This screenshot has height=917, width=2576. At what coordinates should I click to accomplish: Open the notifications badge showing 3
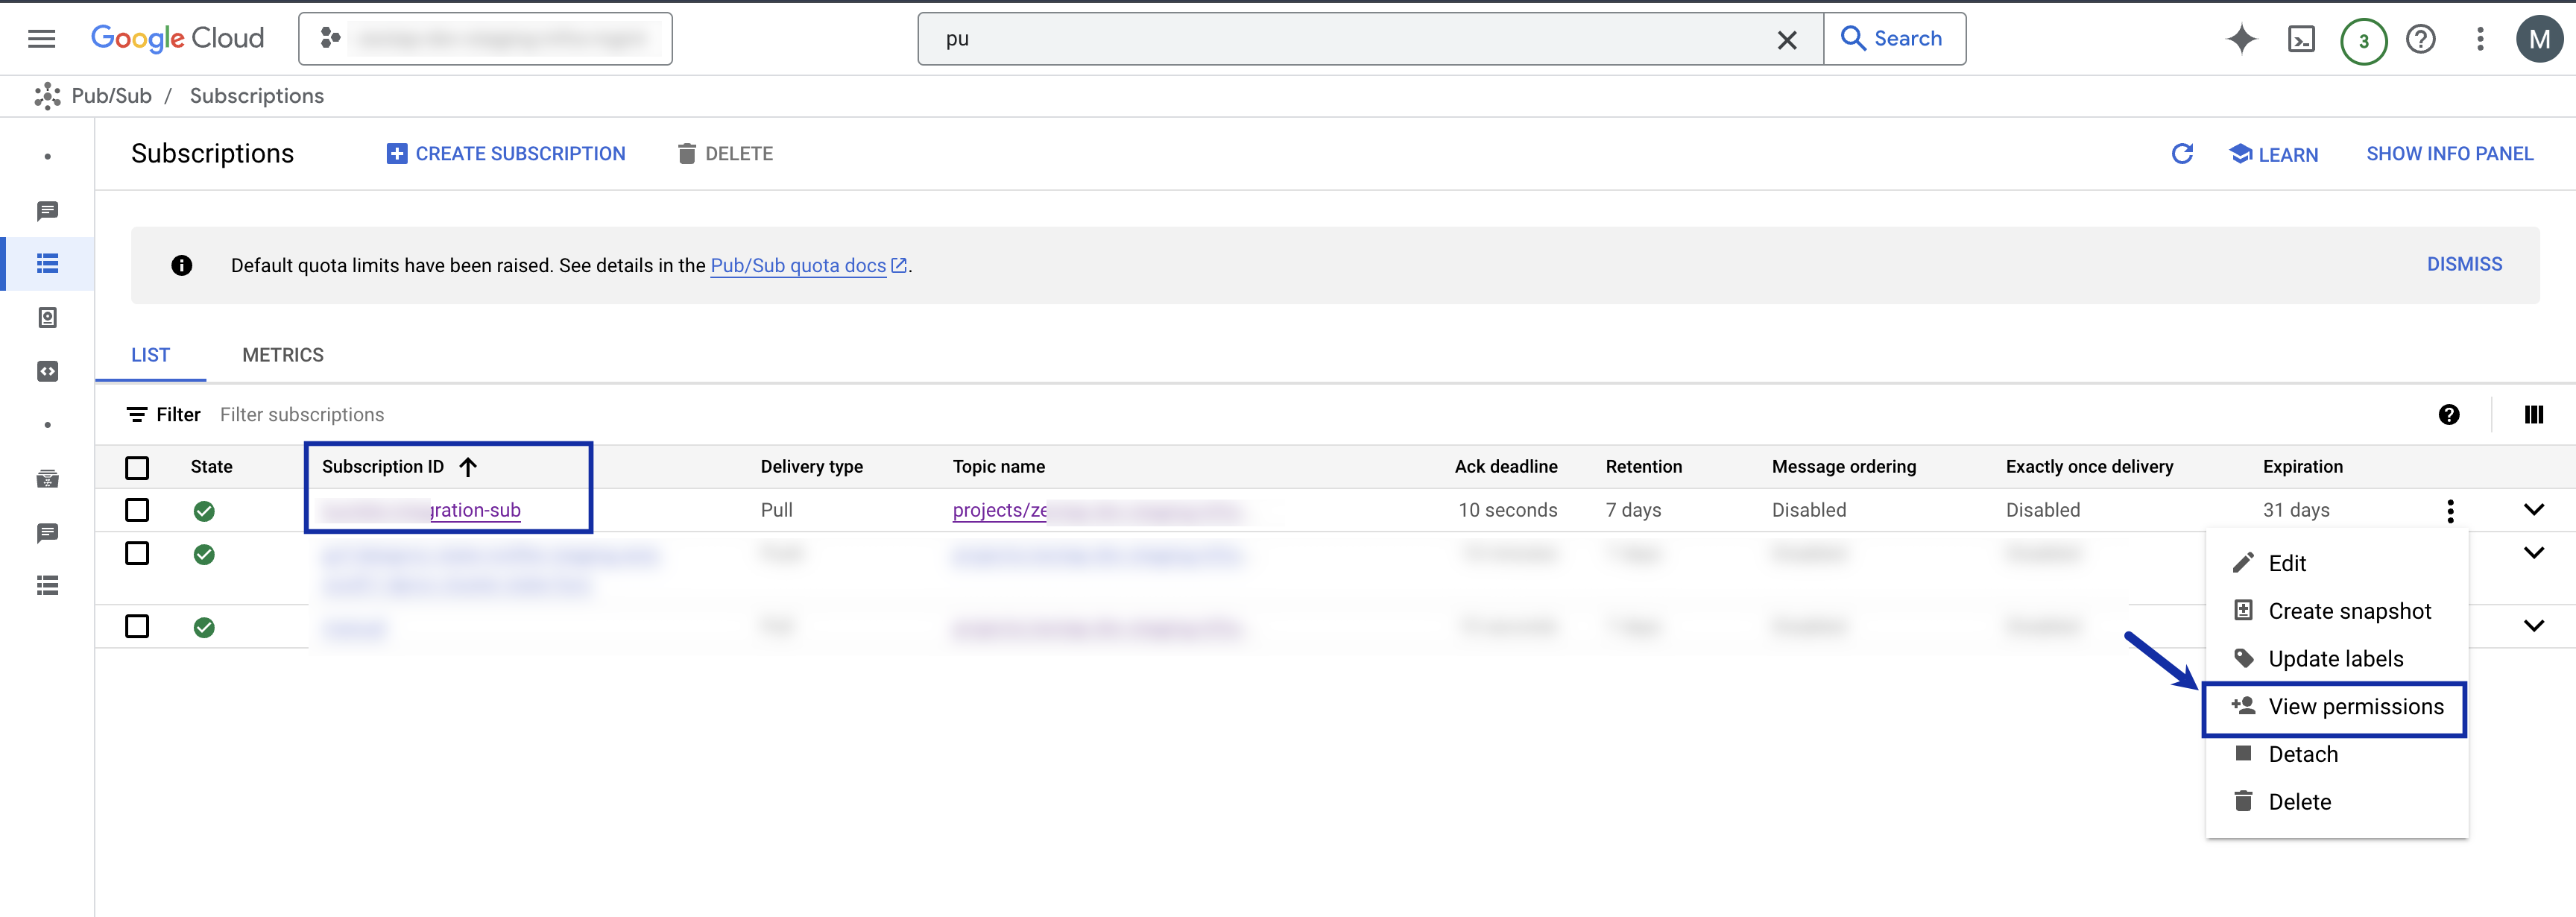pyautogui.click(x=2363, y=41)
